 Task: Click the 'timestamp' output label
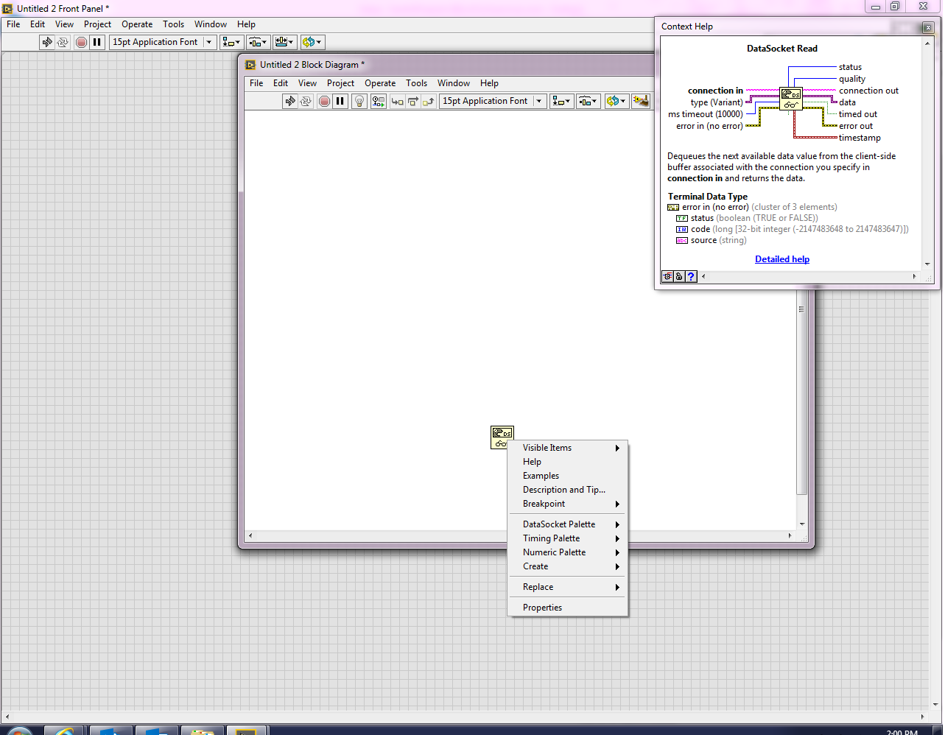tap(860, 138)
